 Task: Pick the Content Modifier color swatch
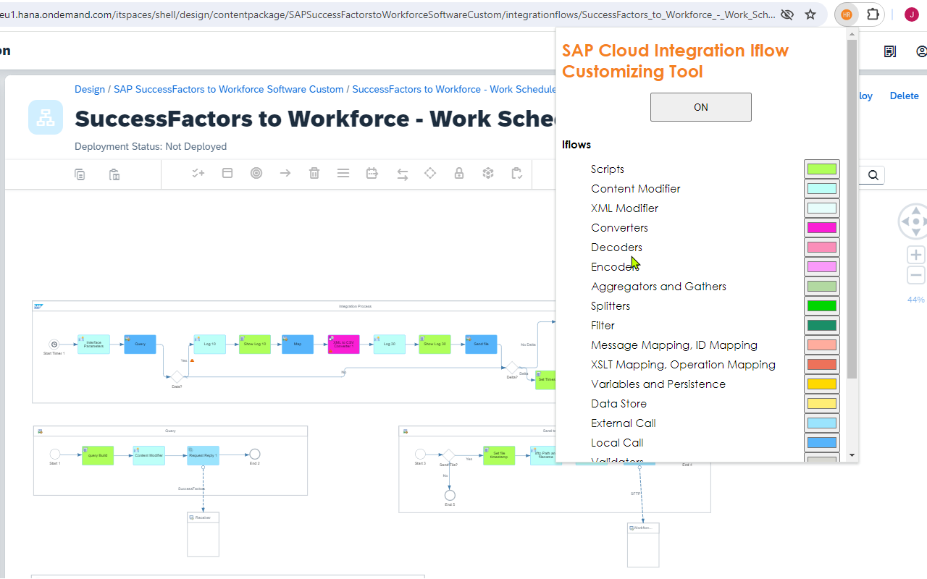tap(822, 189)
